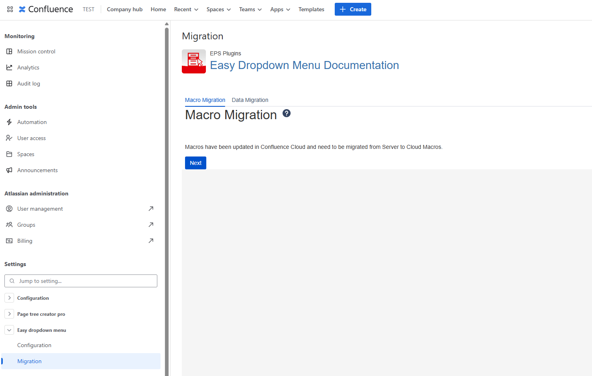
Task: Open external link arrow beside Billing
Action: click(x=151, y=241)
